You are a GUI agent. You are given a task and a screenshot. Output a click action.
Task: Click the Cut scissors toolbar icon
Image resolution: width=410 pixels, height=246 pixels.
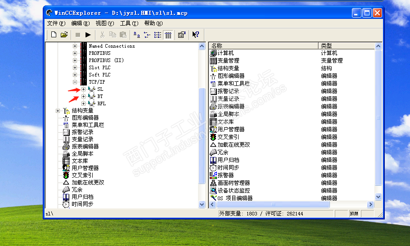(x=102, y=35)
